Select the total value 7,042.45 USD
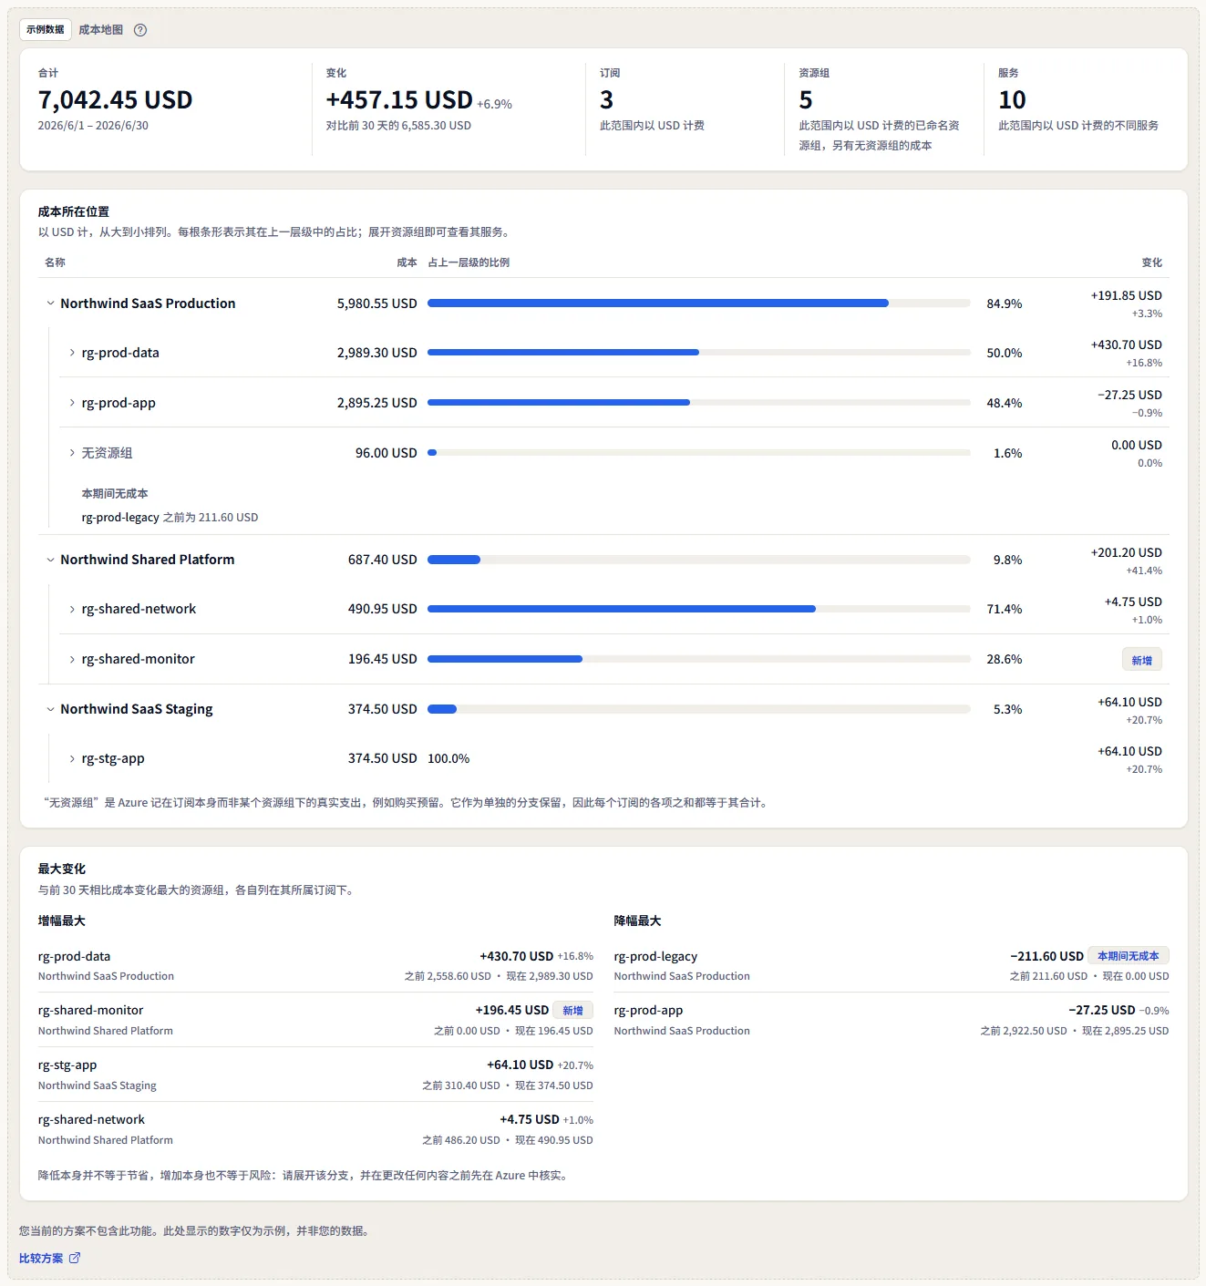Viewport: 1206px width, 1286px height. 115,99
